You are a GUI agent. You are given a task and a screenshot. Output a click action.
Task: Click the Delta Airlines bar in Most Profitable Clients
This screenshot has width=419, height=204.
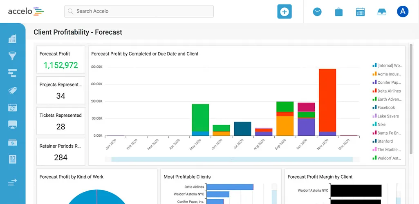pyautogui.click(x=230, y=187)
